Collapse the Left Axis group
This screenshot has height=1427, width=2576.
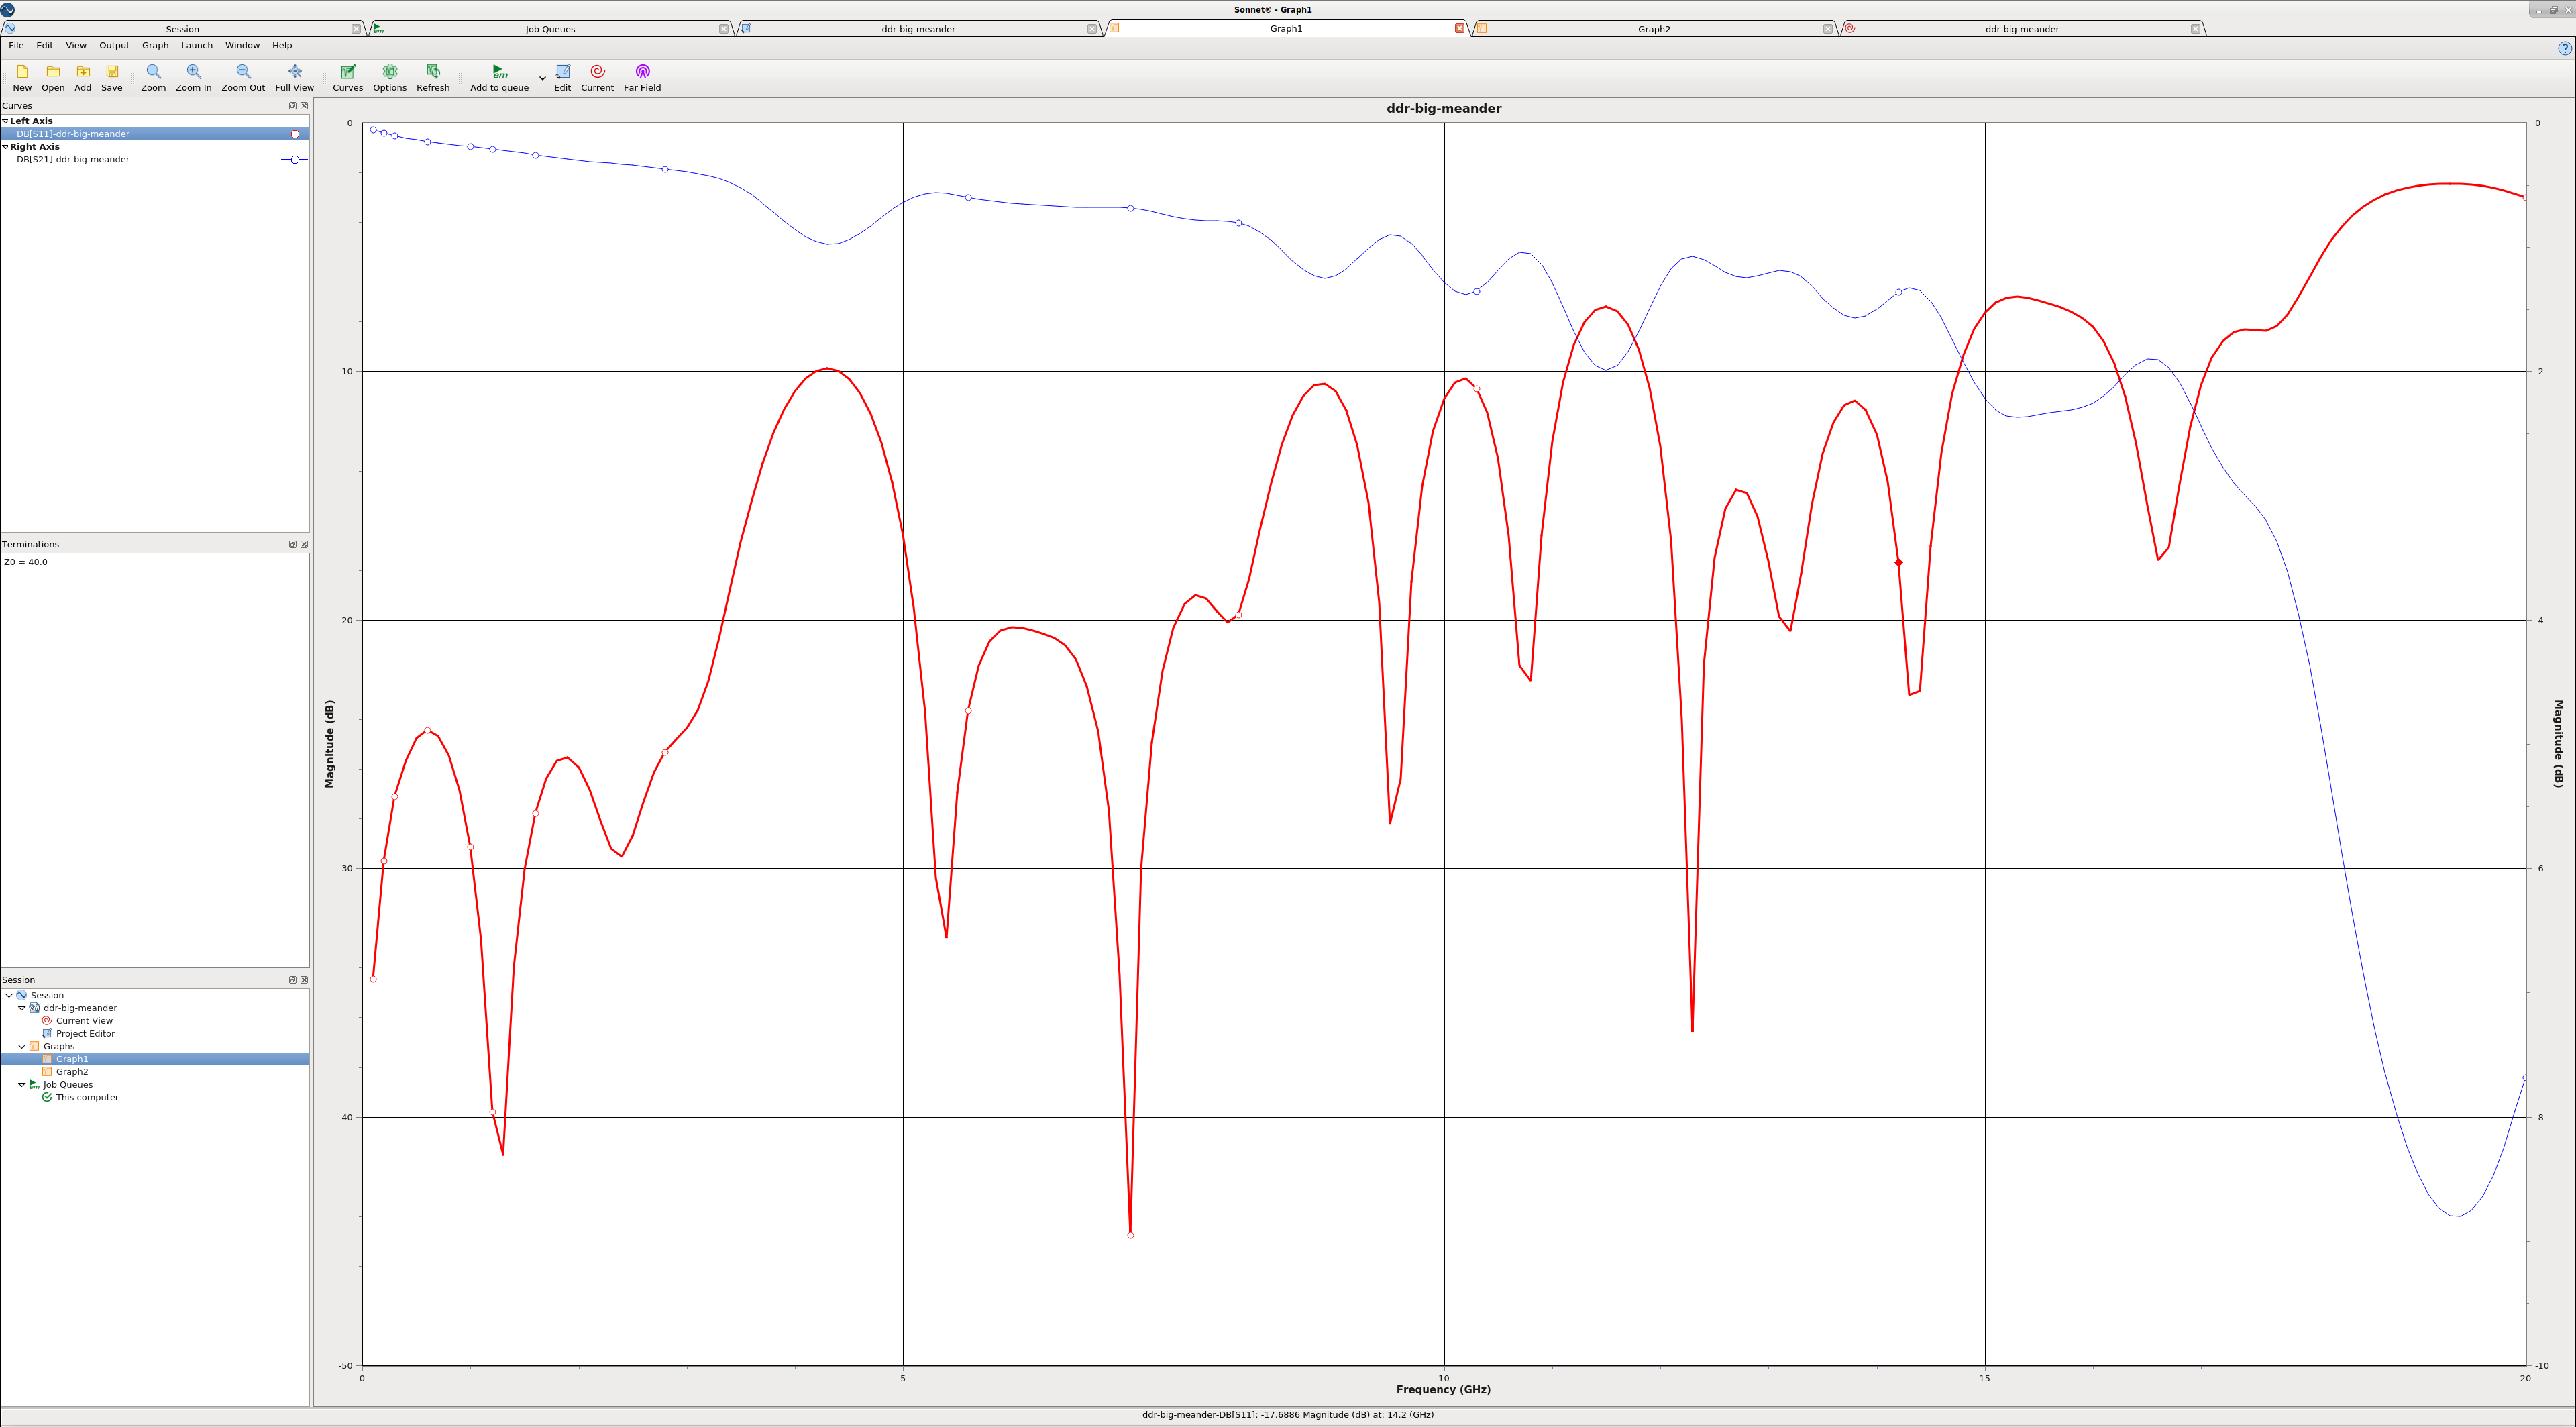pos(5,121)
